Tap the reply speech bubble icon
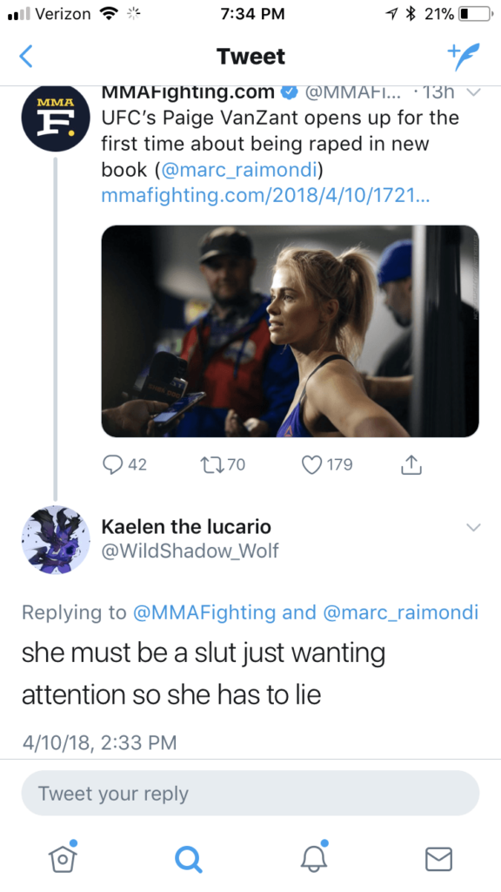This screenshot has width=501, height=892. point(112,465)
